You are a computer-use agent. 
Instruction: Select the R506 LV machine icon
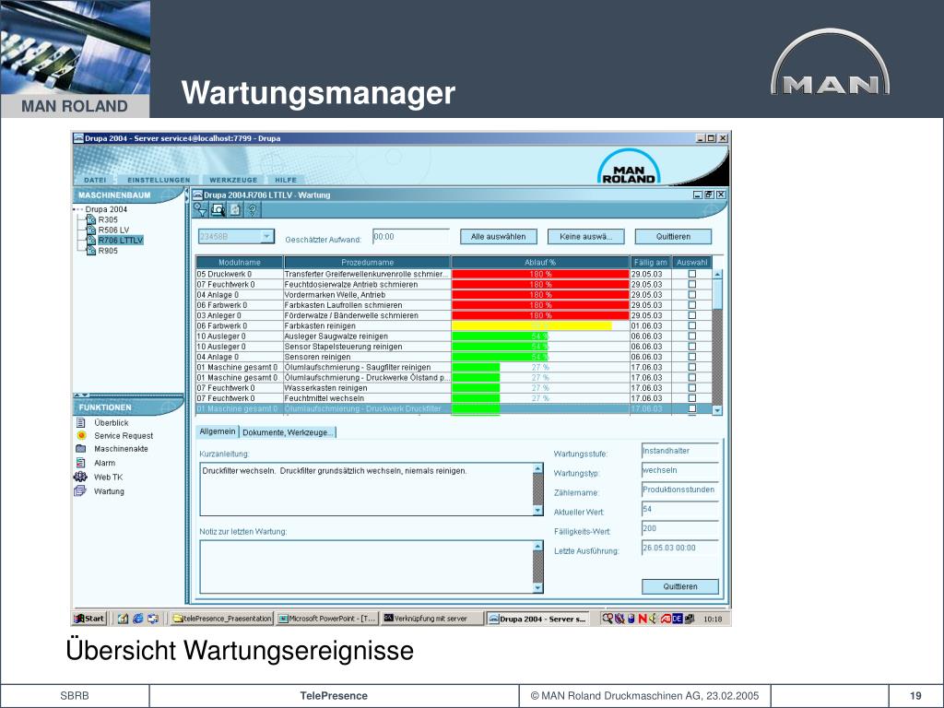[x=91, y=230]
